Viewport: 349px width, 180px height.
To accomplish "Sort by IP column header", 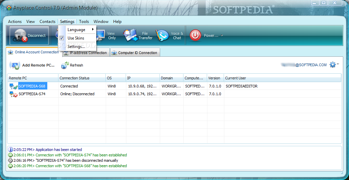I will [x=143, y=78].
